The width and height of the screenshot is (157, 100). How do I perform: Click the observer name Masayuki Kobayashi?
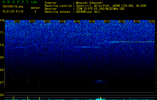click(90, 3)
